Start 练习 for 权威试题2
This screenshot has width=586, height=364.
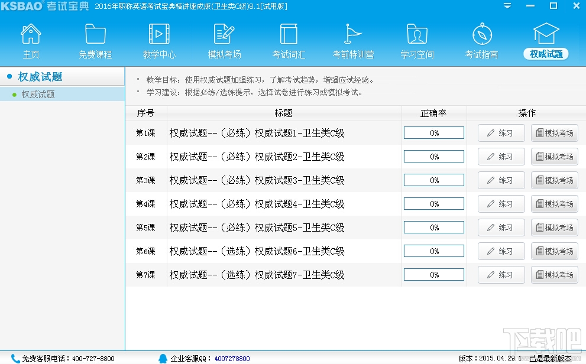point(501,157)
